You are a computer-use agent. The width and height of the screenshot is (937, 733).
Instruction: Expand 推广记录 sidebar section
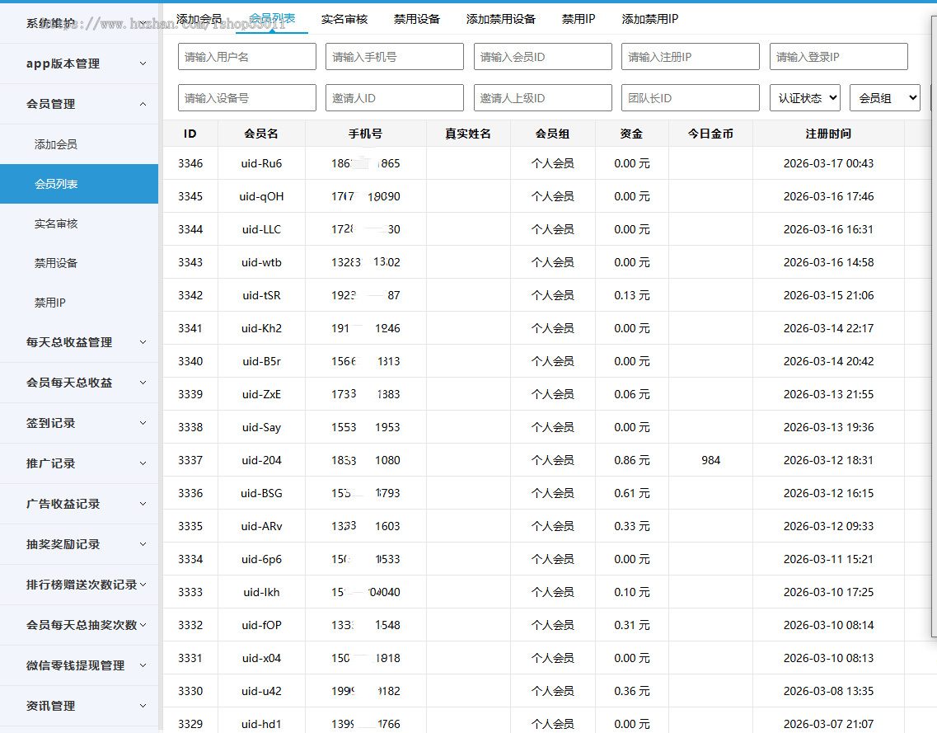79,463
